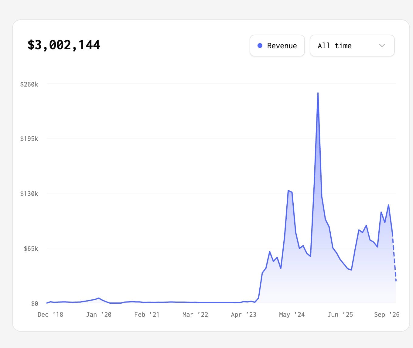413x348 pixels.
Task: Click the Mar '22 x-axis label
Action: [x=195, y=315]
